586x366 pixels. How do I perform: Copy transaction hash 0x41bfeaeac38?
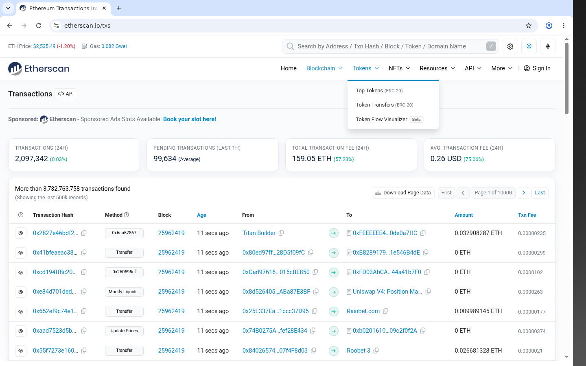coord(84,253)
